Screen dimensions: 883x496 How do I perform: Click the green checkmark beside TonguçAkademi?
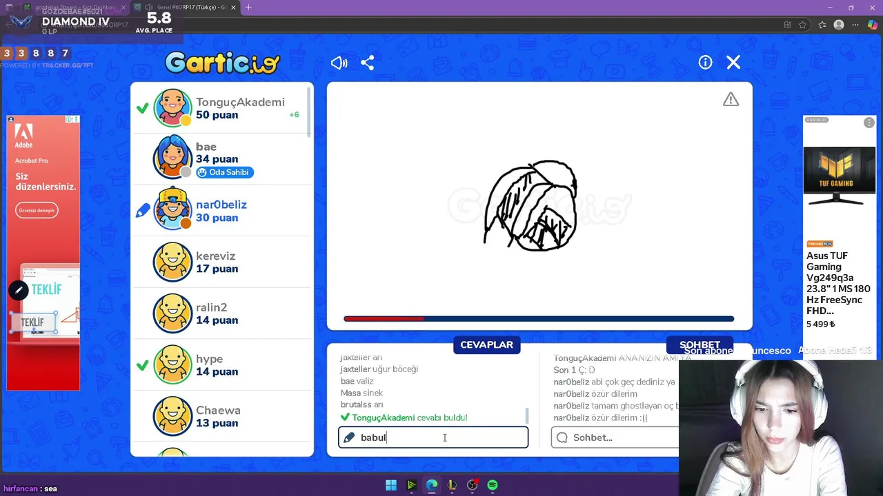click(142, 108)
